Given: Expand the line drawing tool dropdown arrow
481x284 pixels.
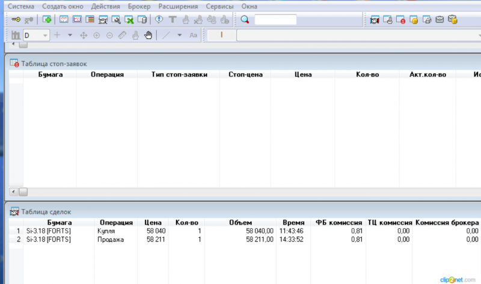Looking at the screenshot, I should [x=179, y=35].
